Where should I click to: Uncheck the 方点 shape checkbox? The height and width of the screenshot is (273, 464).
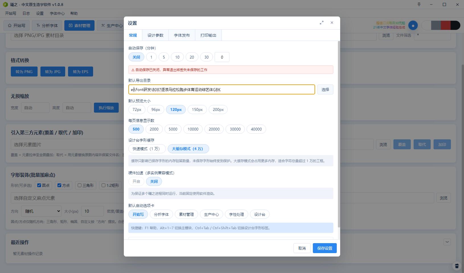(x=59, y=185)
